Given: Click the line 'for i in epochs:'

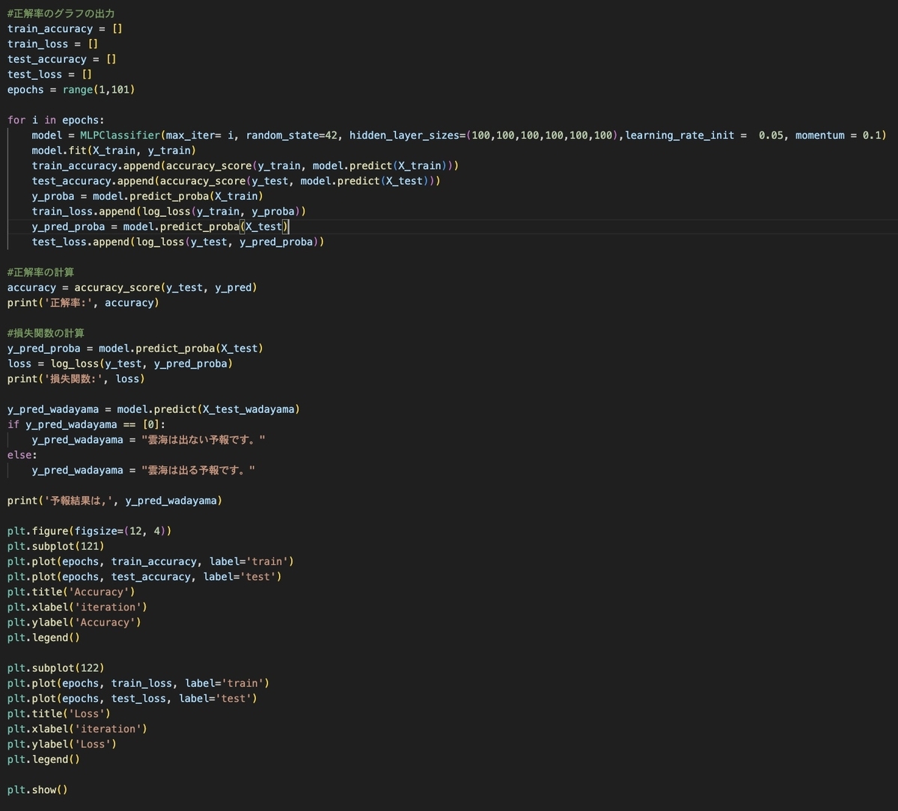Looking at the screenshot, I should click(56, 120).
